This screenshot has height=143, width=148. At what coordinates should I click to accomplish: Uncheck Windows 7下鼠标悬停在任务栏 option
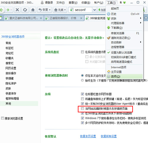(82, 118)
